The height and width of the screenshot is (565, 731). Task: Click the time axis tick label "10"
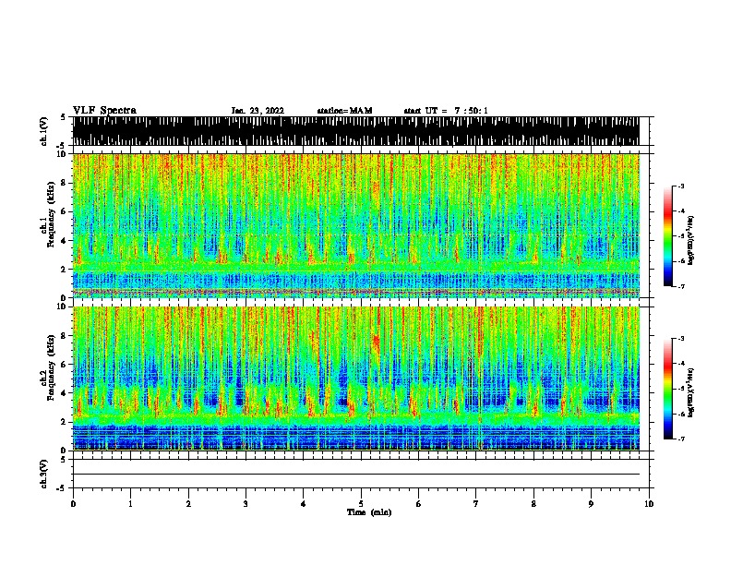[649, 504]
